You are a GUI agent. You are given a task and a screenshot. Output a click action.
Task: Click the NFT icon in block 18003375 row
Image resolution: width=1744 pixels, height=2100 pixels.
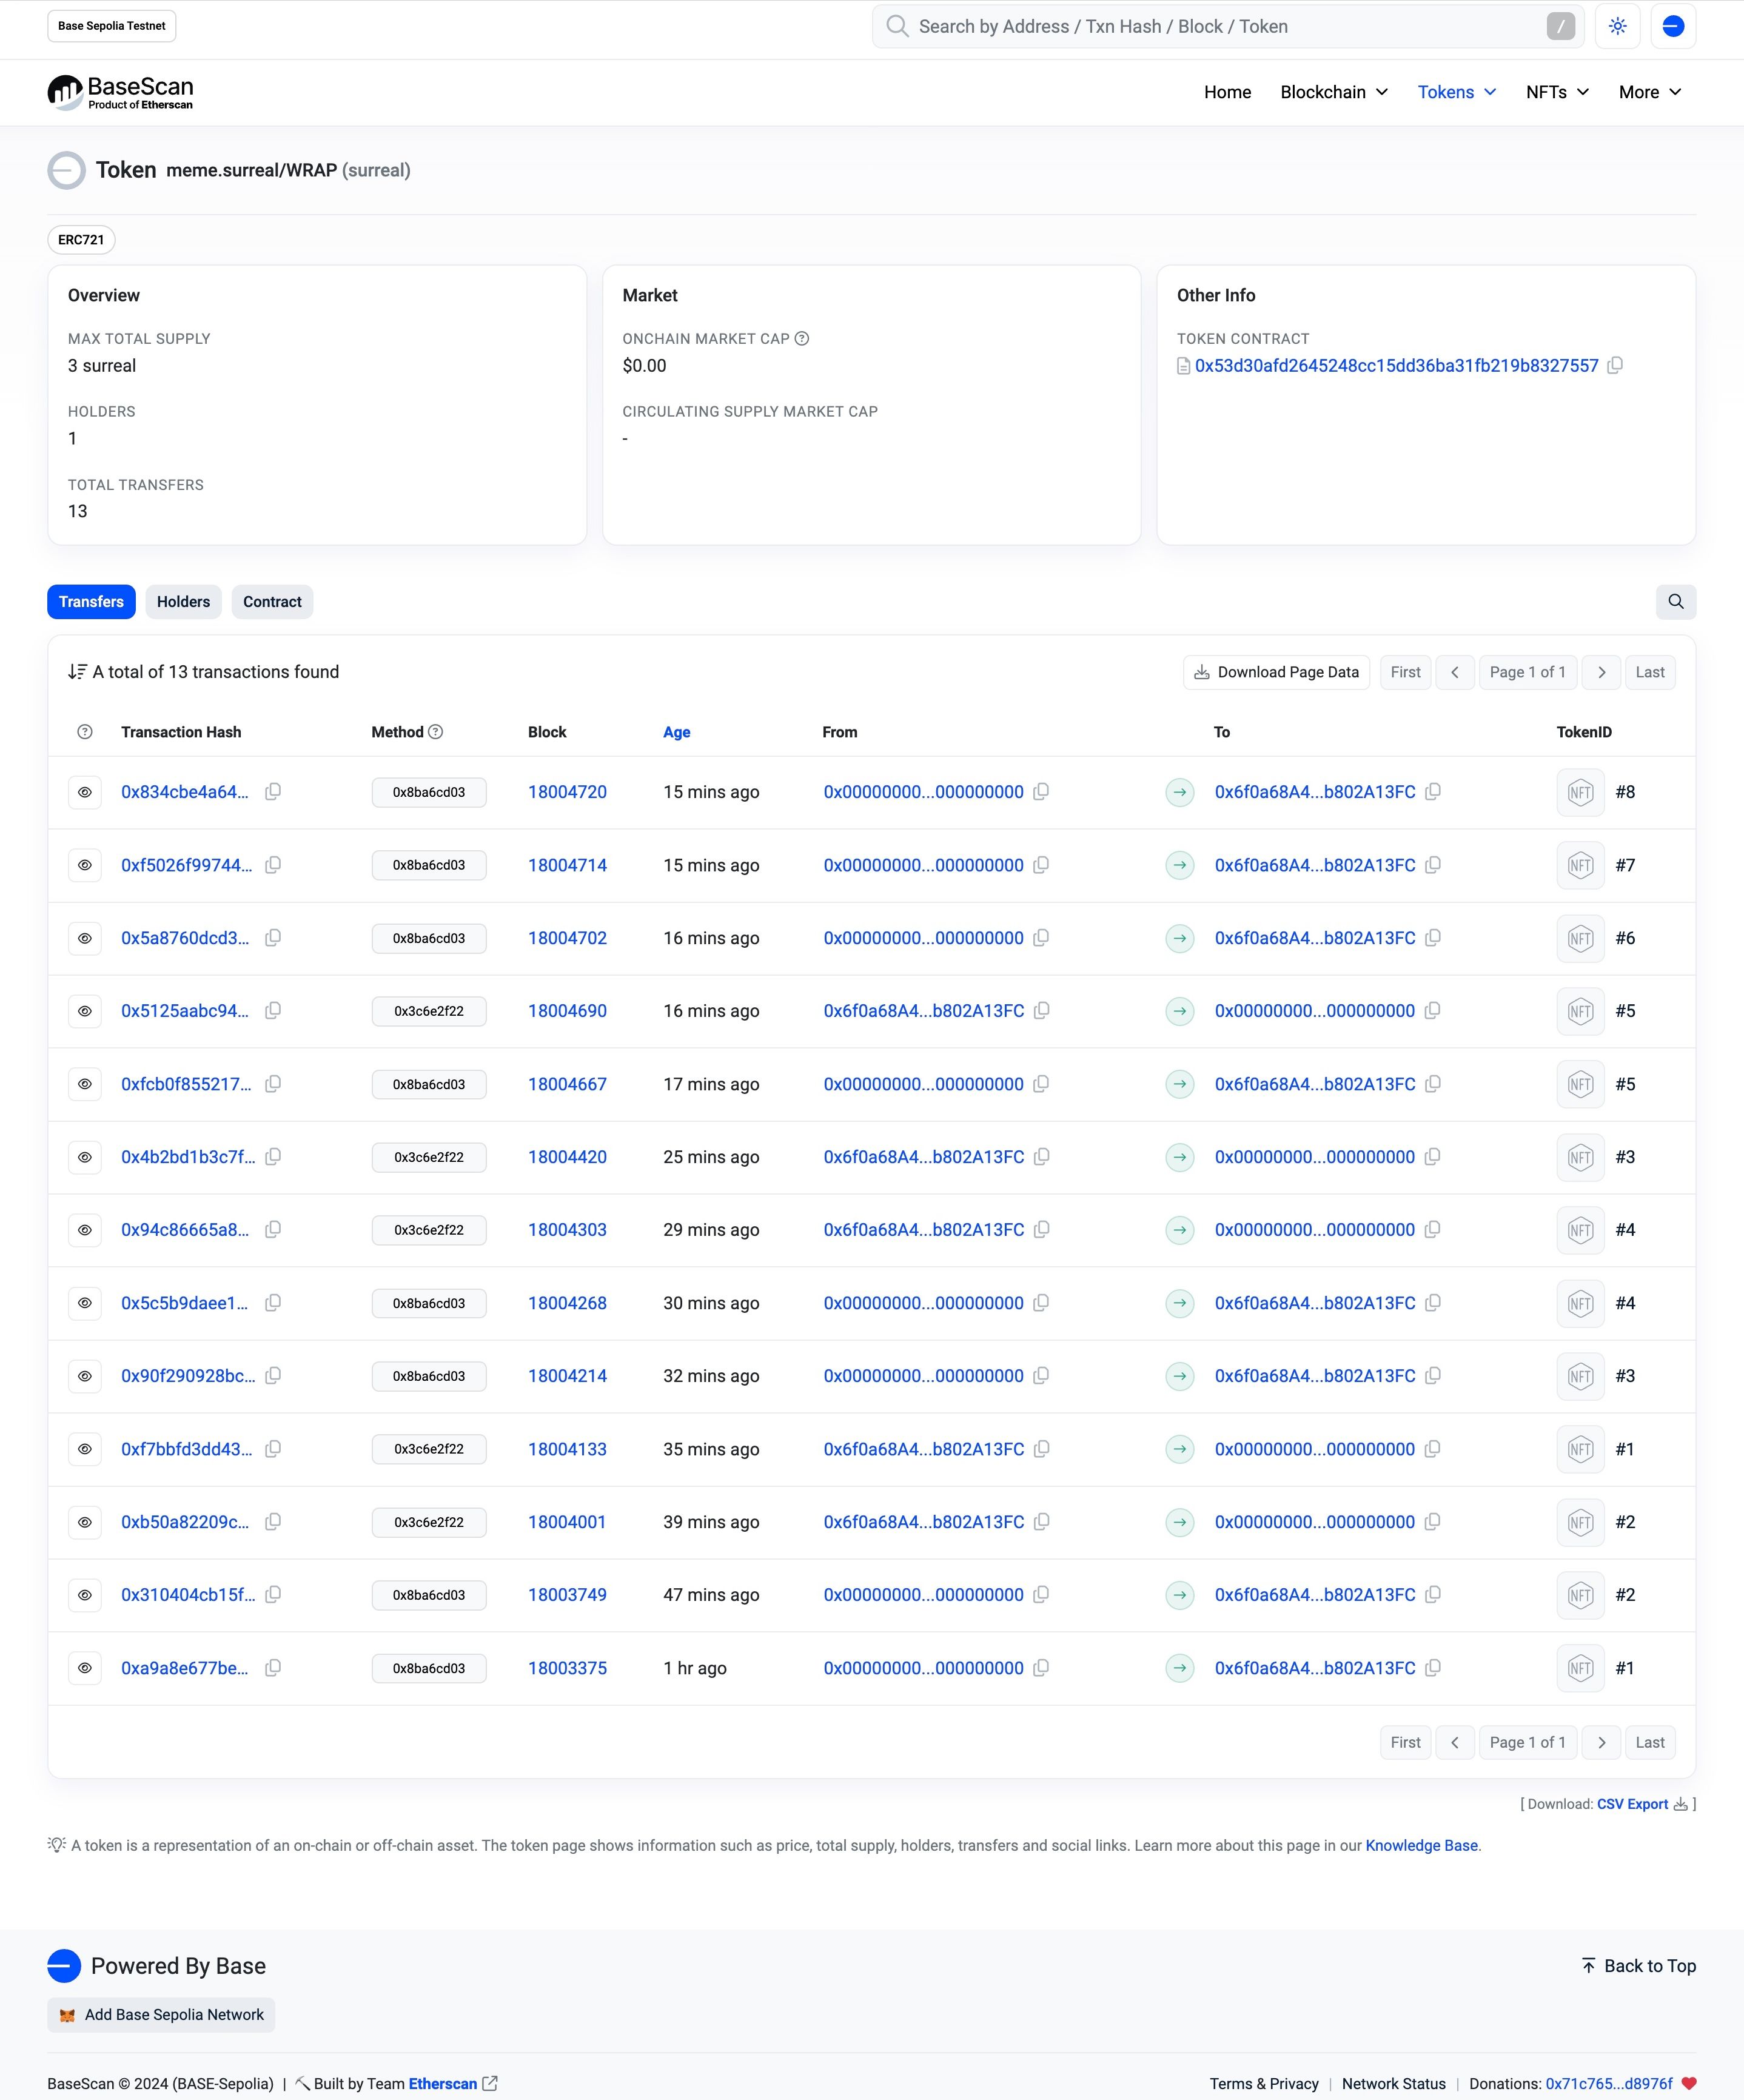[x=1580, y=1668]
